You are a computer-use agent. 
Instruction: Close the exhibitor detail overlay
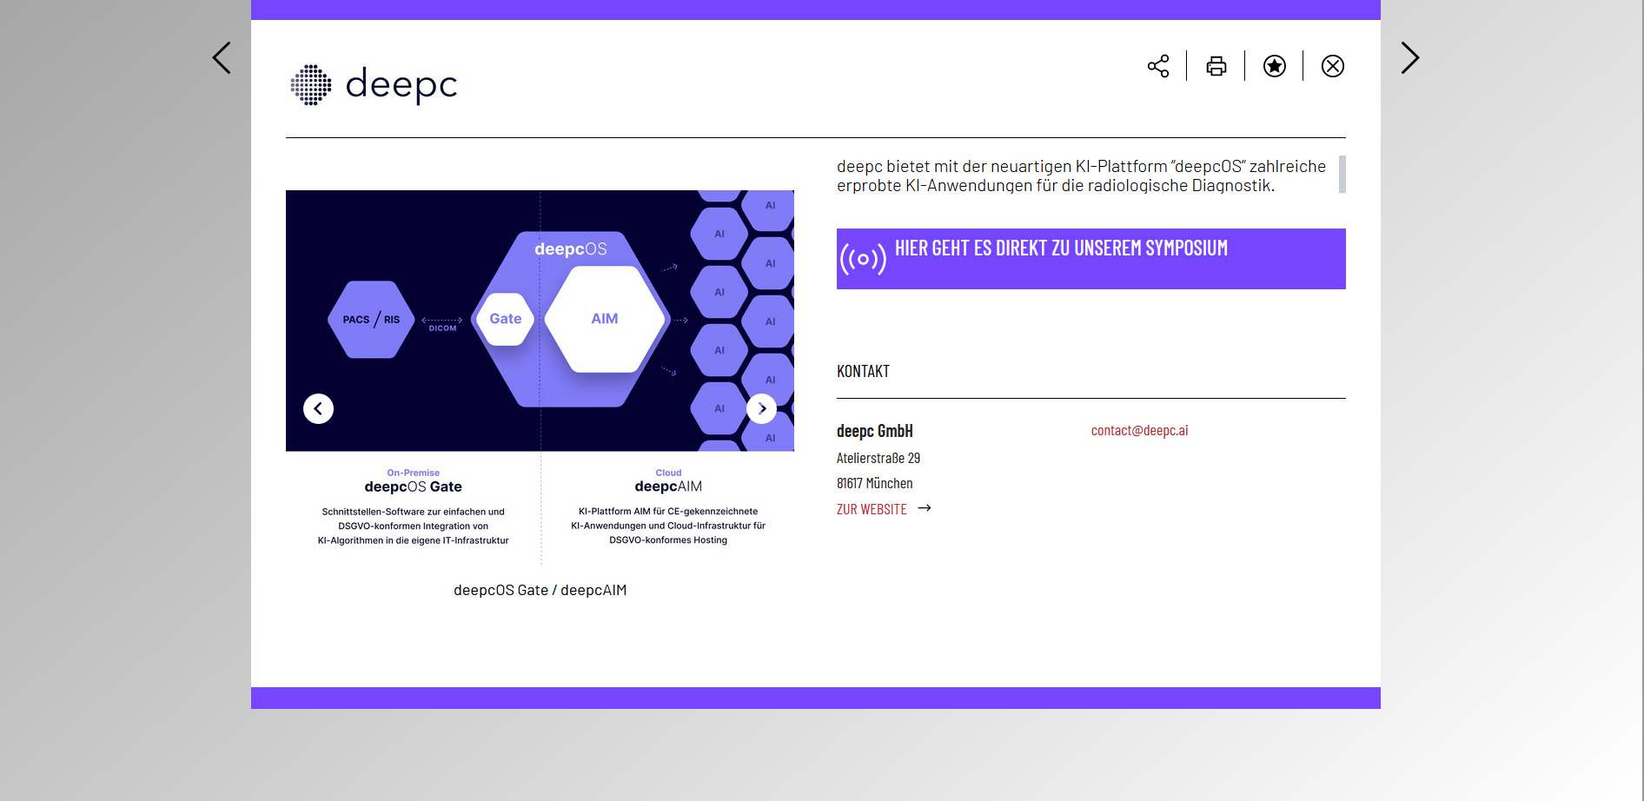coord(1333,66)
